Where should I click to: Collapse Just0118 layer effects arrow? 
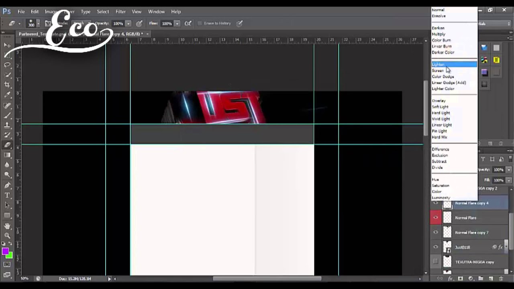pos(505,247)
